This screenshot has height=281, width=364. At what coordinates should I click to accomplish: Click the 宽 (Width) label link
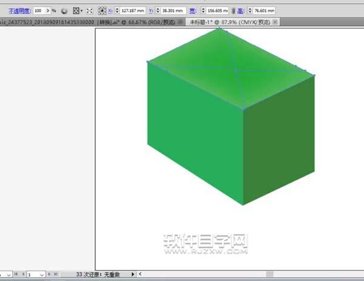(x=193, y=11)
